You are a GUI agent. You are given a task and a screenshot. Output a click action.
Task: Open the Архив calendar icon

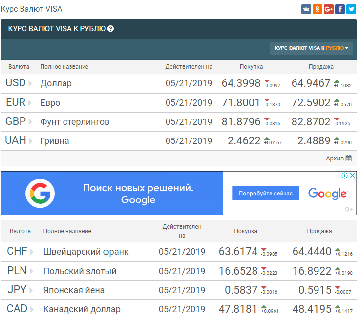348,158
